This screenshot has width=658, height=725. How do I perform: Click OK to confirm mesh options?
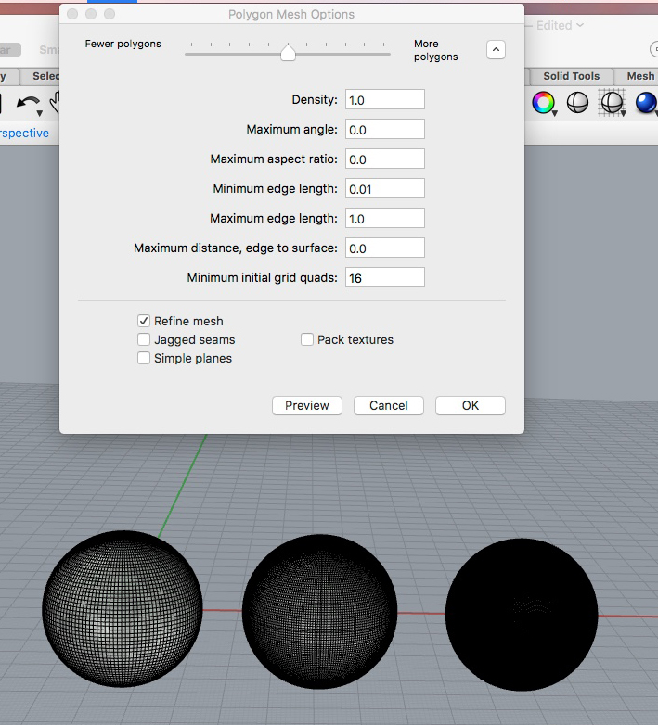[x=471, y=405]
